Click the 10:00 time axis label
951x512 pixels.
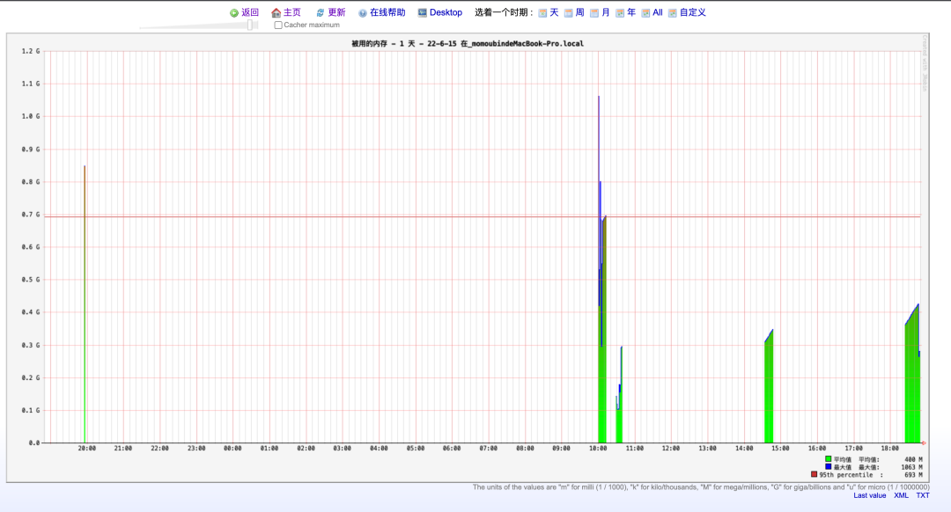pyautogui.click(x=598, y=449)
